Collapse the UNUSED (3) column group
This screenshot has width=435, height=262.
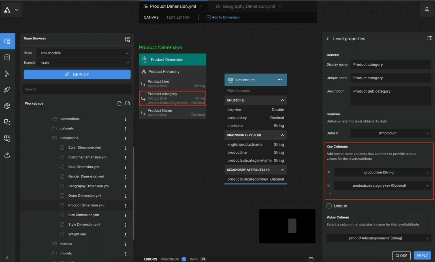pos(282,100)
